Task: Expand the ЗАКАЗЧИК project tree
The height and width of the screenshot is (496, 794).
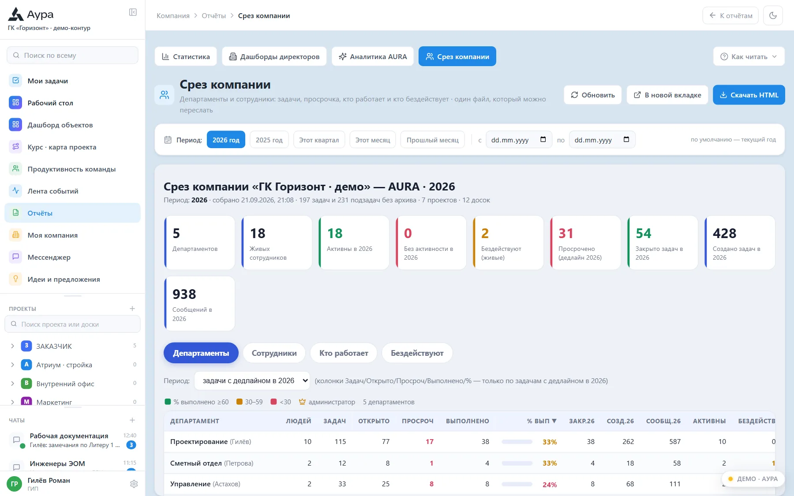Action: (12, 346)
